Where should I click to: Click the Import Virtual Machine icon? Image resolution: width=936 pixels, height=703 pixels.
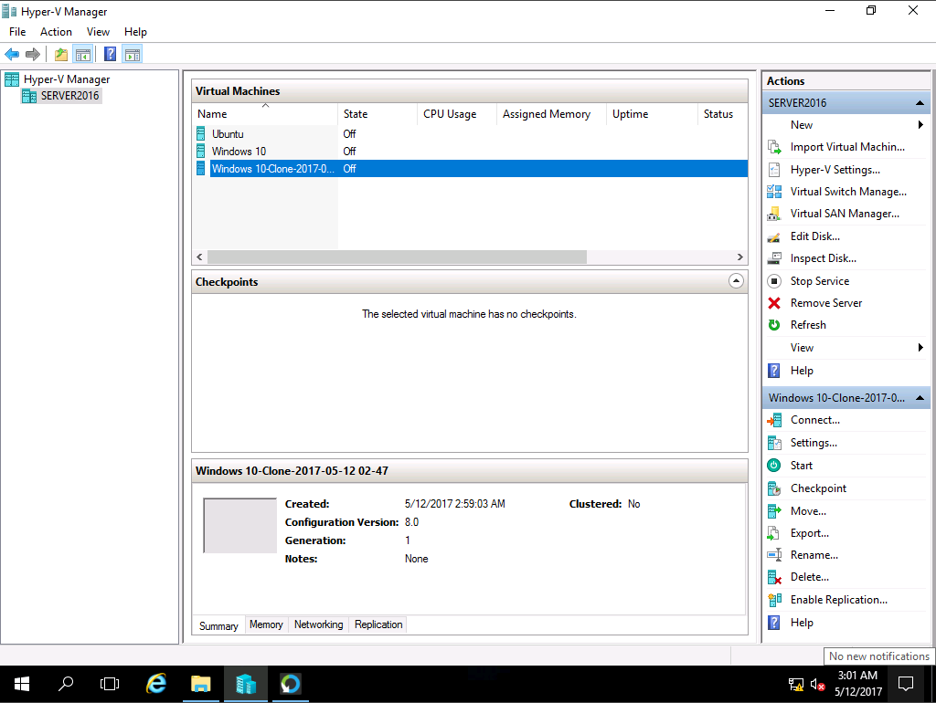click(x=774, y=147)
